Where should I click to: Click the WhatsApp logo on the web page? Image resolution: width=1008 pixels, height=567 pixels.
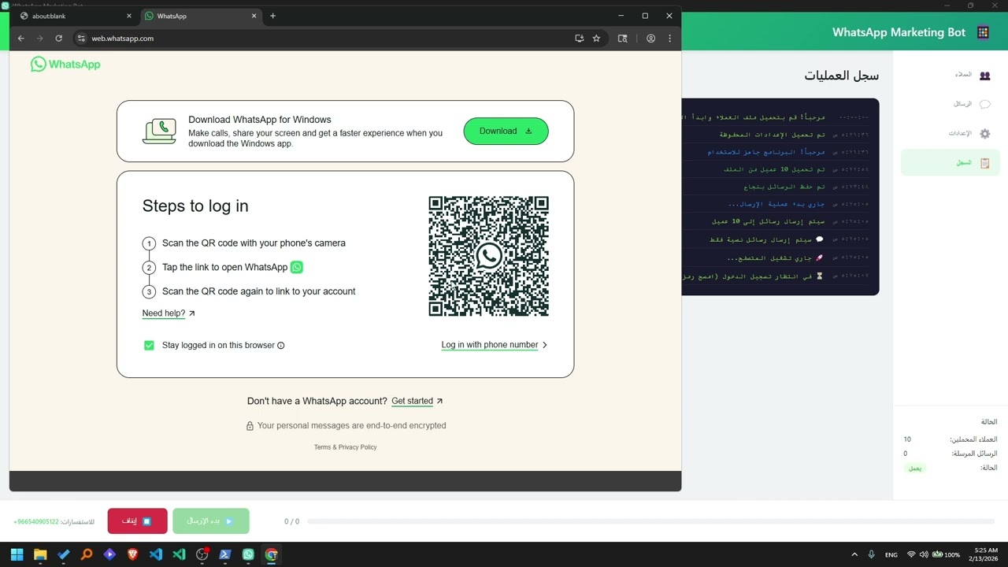pos(65,65)
